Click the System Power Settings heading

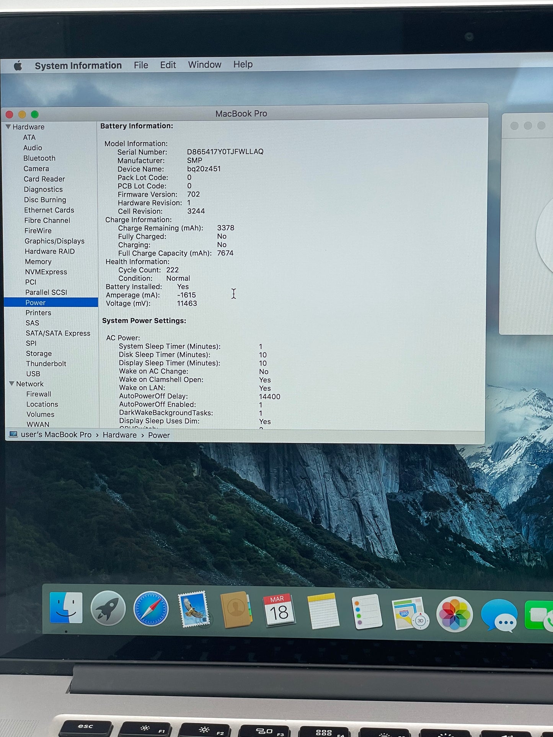[x=144, y=321]
